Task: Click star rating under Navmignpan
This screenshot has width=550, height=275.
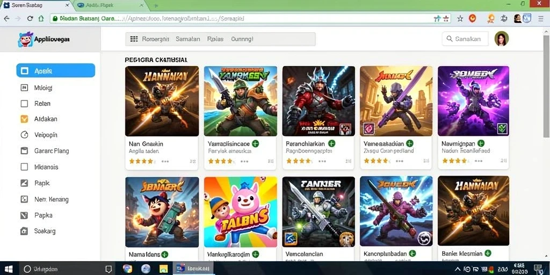Action: [455, 161]
